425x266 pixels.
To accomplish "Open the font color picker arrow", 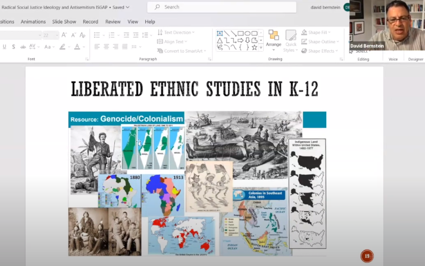I will pyautogui.click(x=84, y=47).
